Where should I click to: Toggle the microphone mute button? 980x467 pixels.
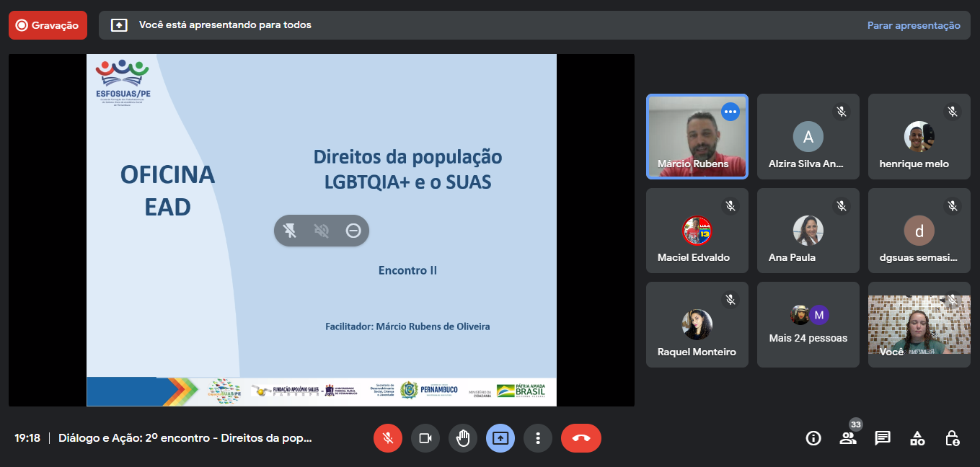pyautogui.click(x=388, y=438)
